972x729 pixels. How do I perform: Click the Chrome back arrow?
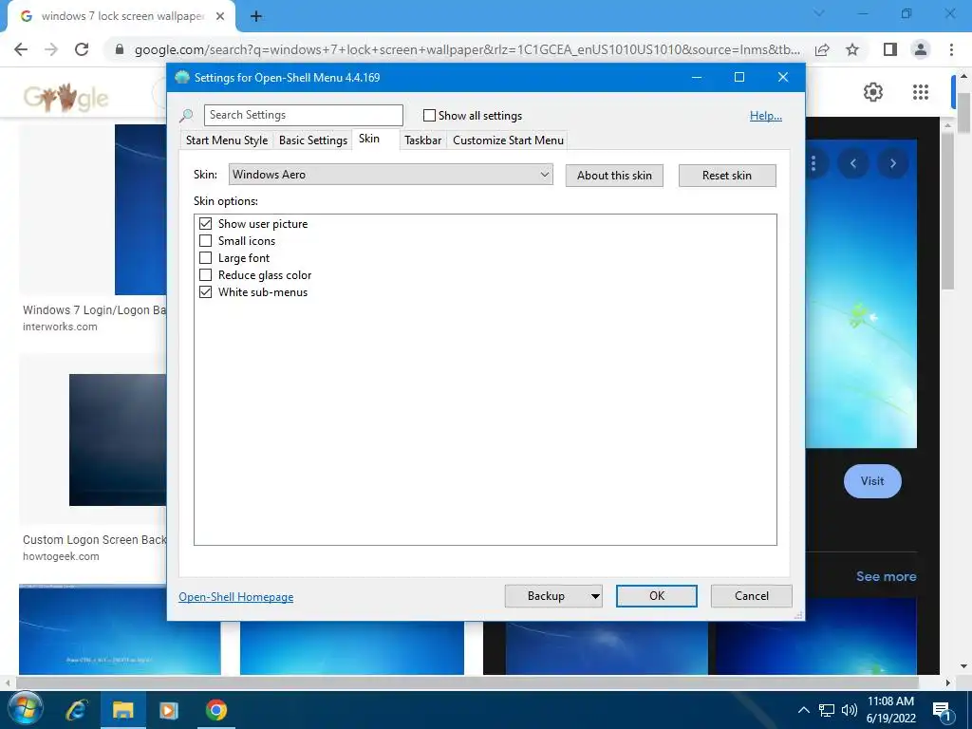point(21,49)
